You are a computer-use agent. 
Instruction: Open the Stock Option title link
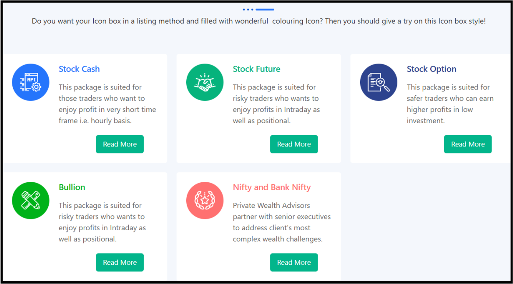431,69
